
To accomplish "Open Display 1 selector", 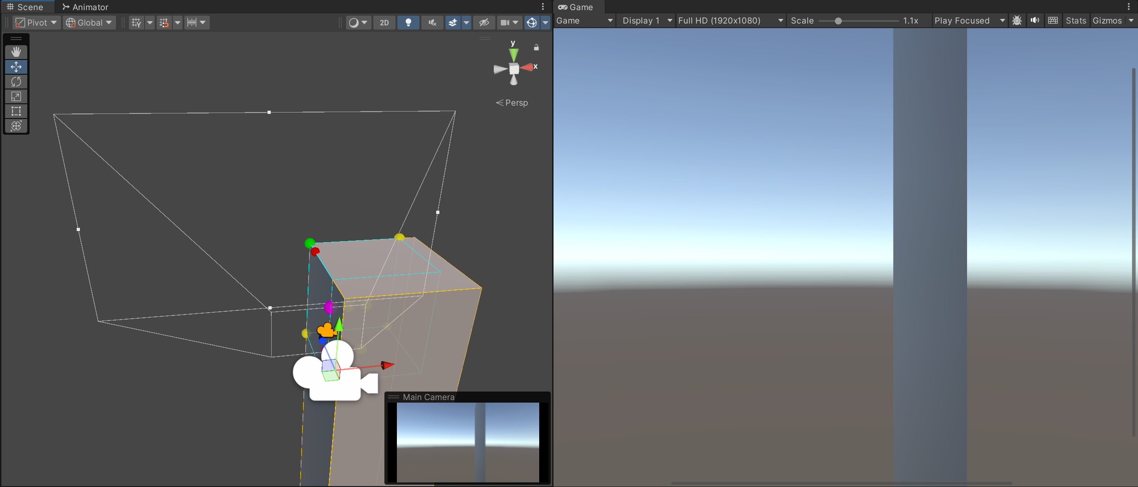I will (x=646, y=21).
